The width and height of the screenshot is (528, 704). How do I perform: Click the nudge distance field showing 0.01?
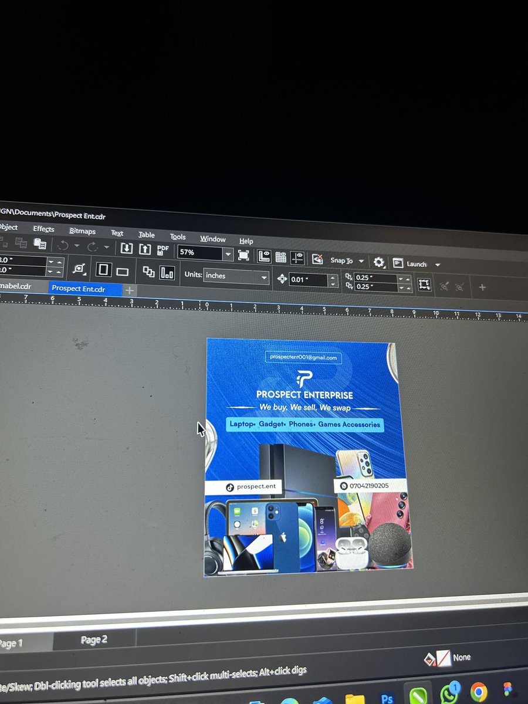pos(307,280)
